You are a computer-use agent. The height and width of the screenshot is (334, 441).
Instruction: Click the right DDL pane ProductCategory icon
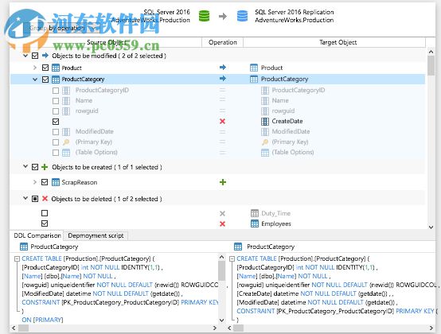(x=238, y=247)
